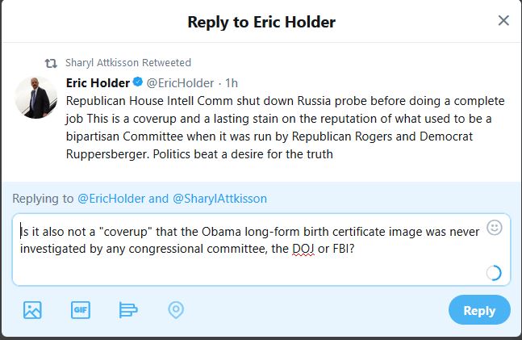Click the character count progress circle

coord(495,273)
